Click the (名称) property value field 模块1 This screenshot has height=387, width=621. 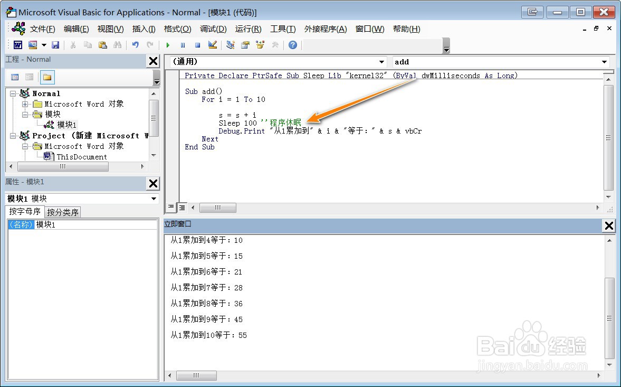tap(96, 224)
